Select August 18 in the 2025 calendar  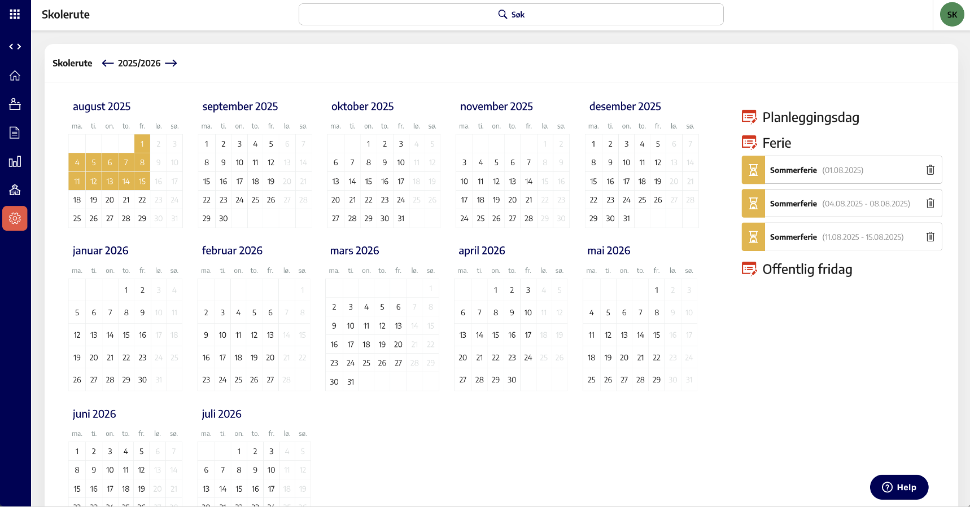point(77,200)
